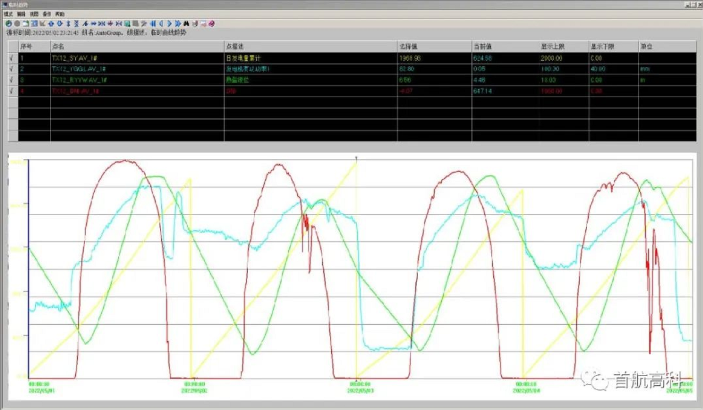Viewport: 703px width, 410px height.
Task: Step back with single left arrow icon
Action: 161,23
